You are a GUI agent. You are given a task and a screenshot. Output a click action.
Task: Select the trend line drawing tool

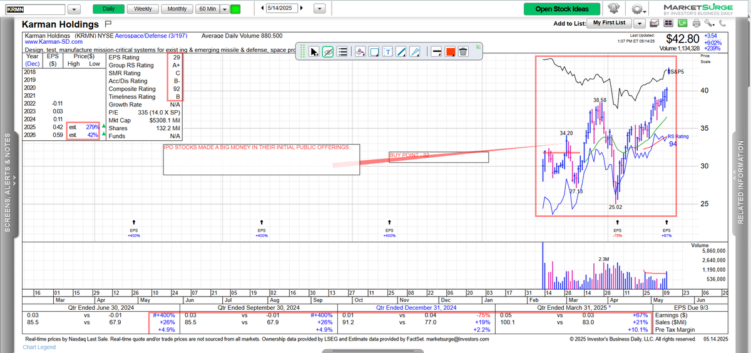pyautogui.click(x=402, y=52)
